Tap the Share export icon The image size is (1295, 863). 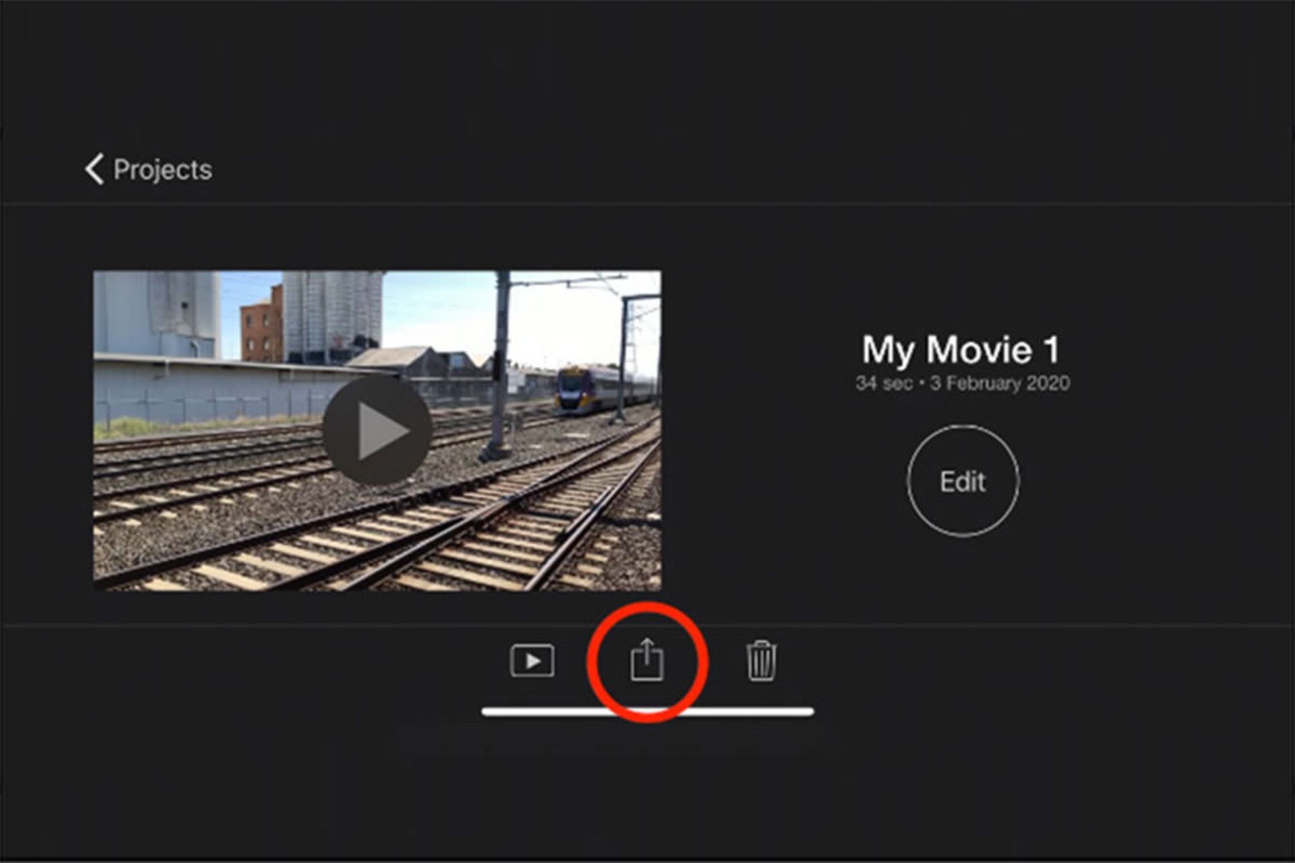click(647, 660)
